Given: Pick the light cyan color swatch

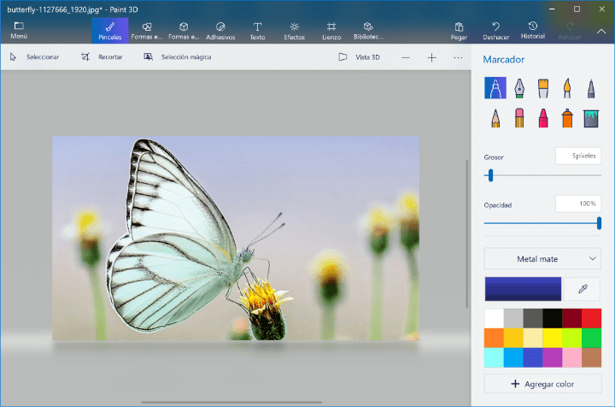Looking at the screenshot, I should [494, 357].
